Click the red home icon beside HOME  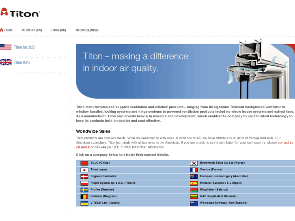click(x=2, y=30)
